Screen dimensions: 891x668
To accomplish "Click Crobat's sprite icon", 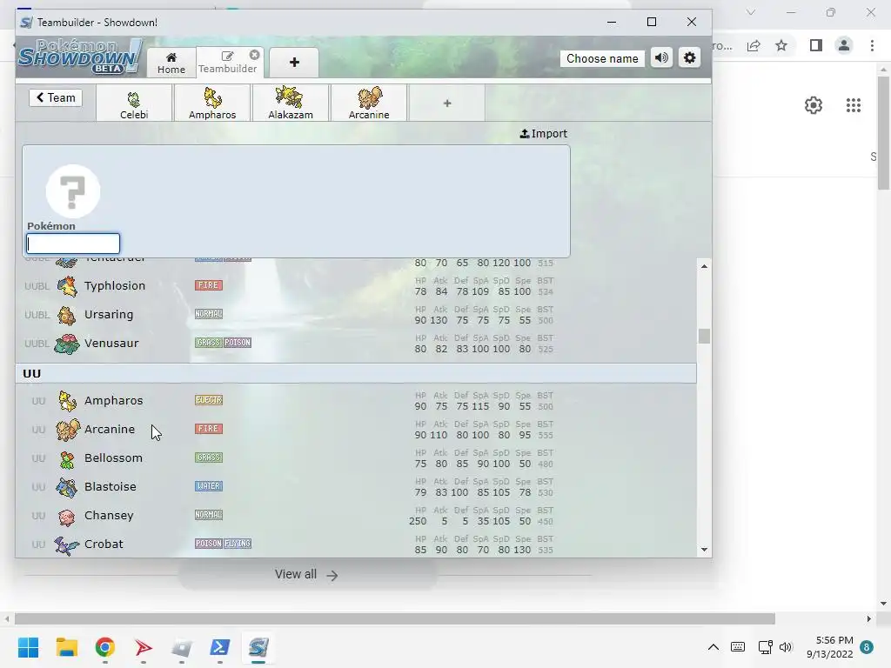I will (67, 545).
